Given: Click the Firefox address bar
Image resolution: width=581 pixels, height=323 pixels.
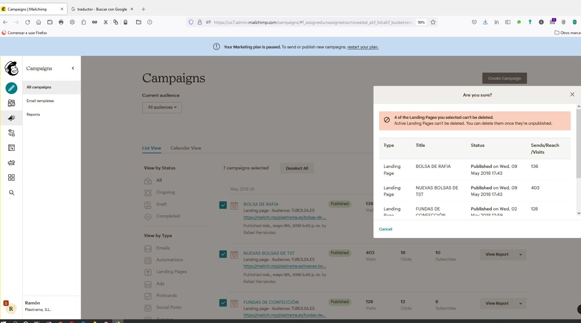Looking at the screenshot, I should [312, 22].
